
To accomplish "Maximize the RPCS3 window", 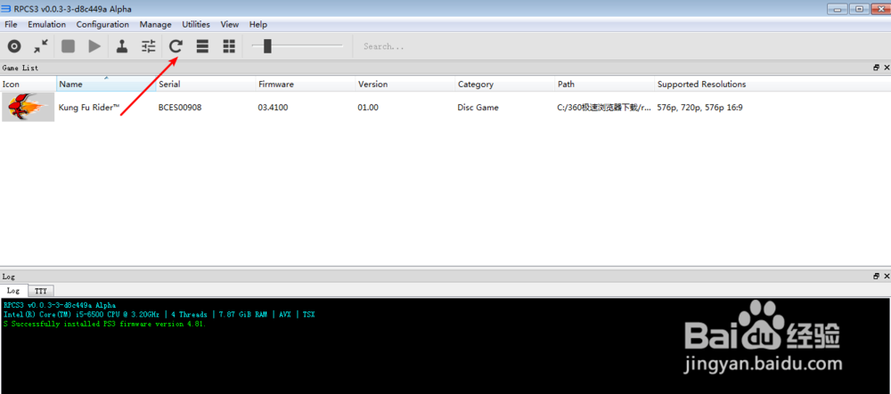I will [860, 8].
